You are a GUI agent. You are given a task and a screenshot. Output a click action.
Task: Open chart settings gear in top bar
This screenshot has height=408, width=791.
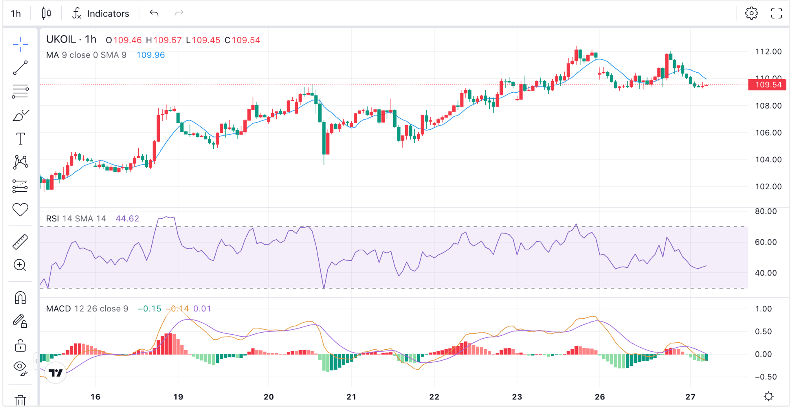751,14
